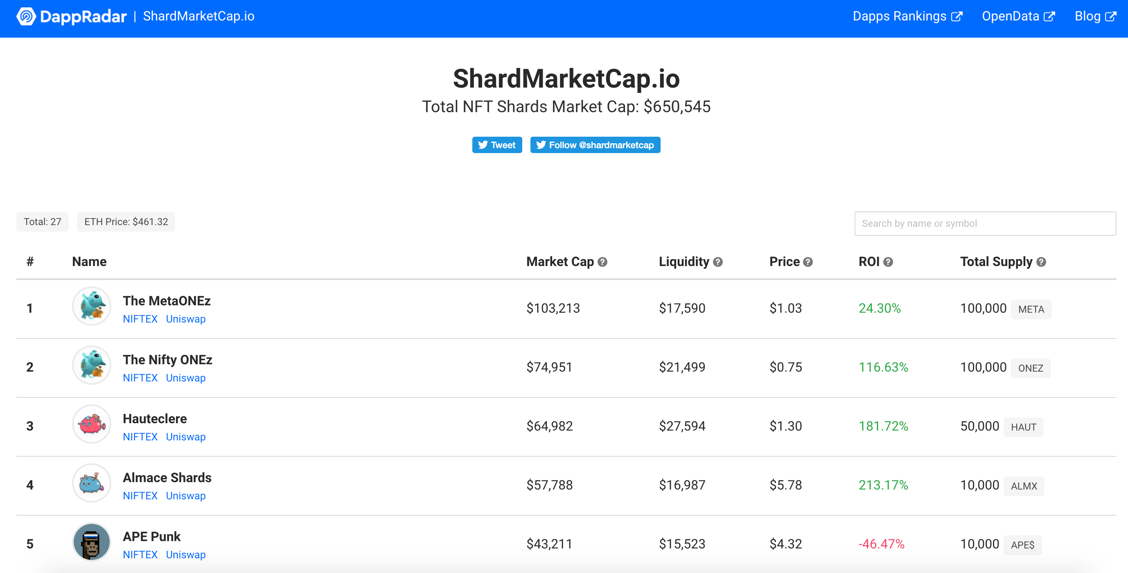Click the Total Supply help question icon
This screenshot has width=1128, height=573.
pyautogui.click(x=1041, y=262)
